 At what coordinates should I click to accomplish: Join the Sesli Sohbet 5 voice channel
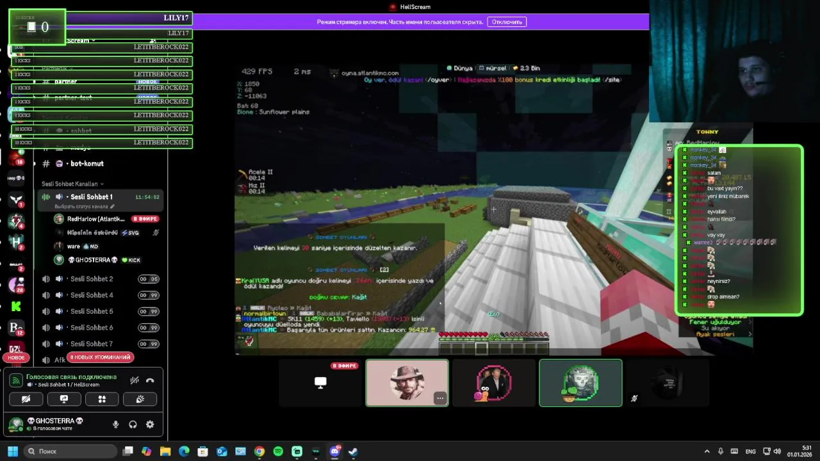pyautogui.click(x=101, y=311)
